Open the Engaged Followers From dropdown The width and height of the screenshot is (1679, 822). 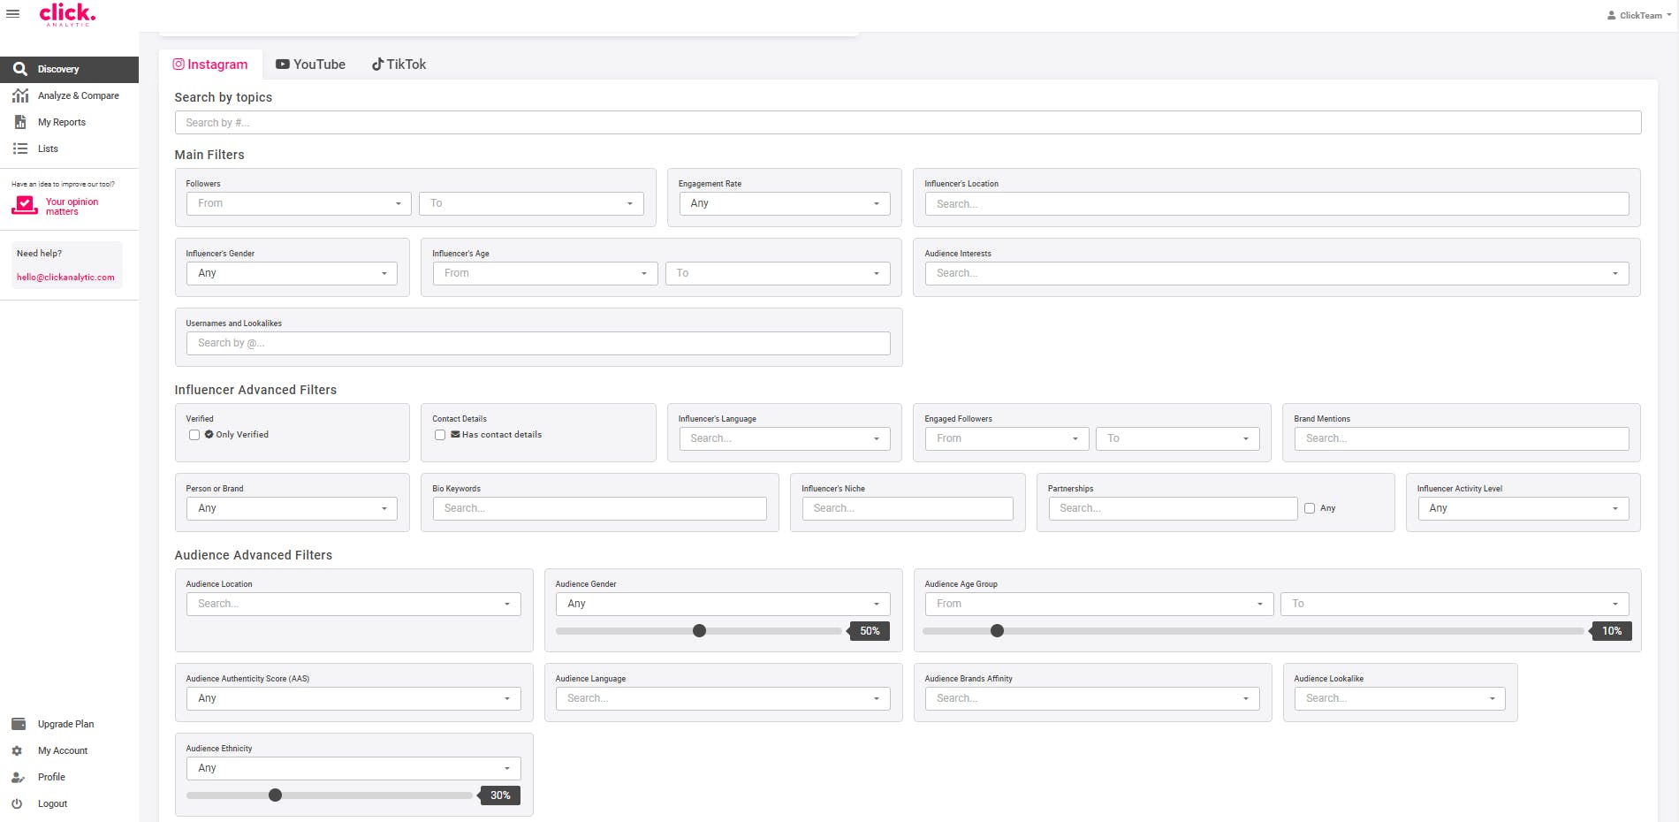tap(1007, 438)
